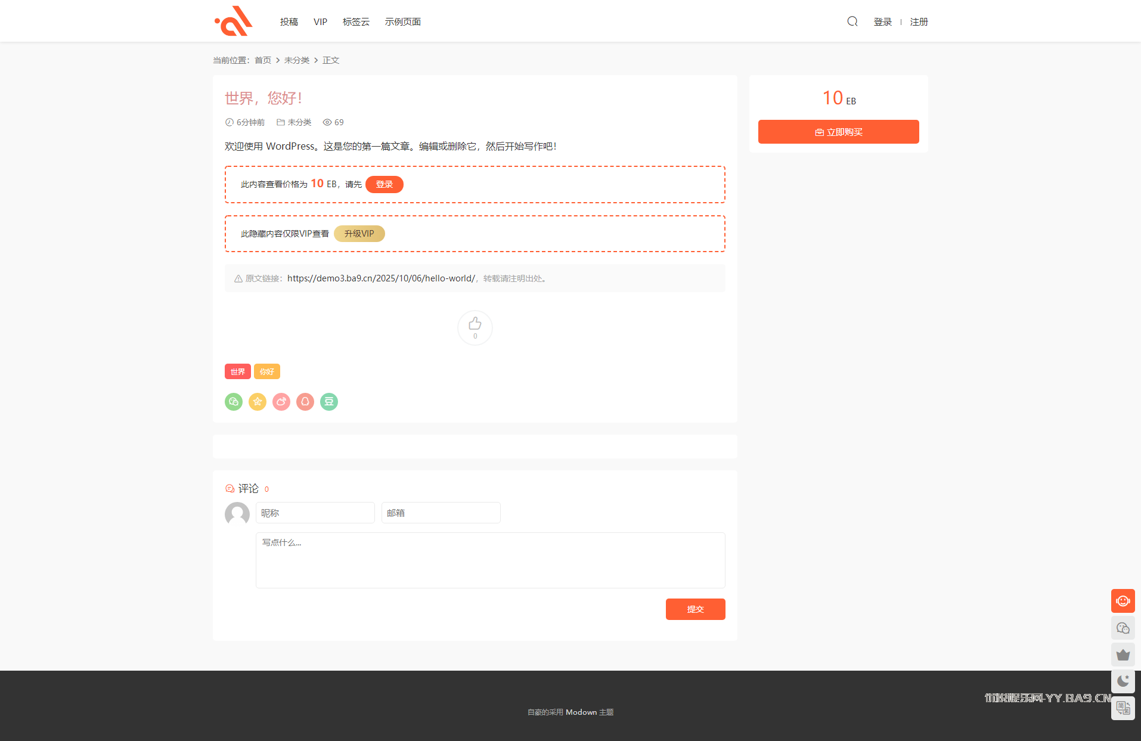Toggle dark mode with the moon icon

pyautogui.click(x=1123, y=681)
